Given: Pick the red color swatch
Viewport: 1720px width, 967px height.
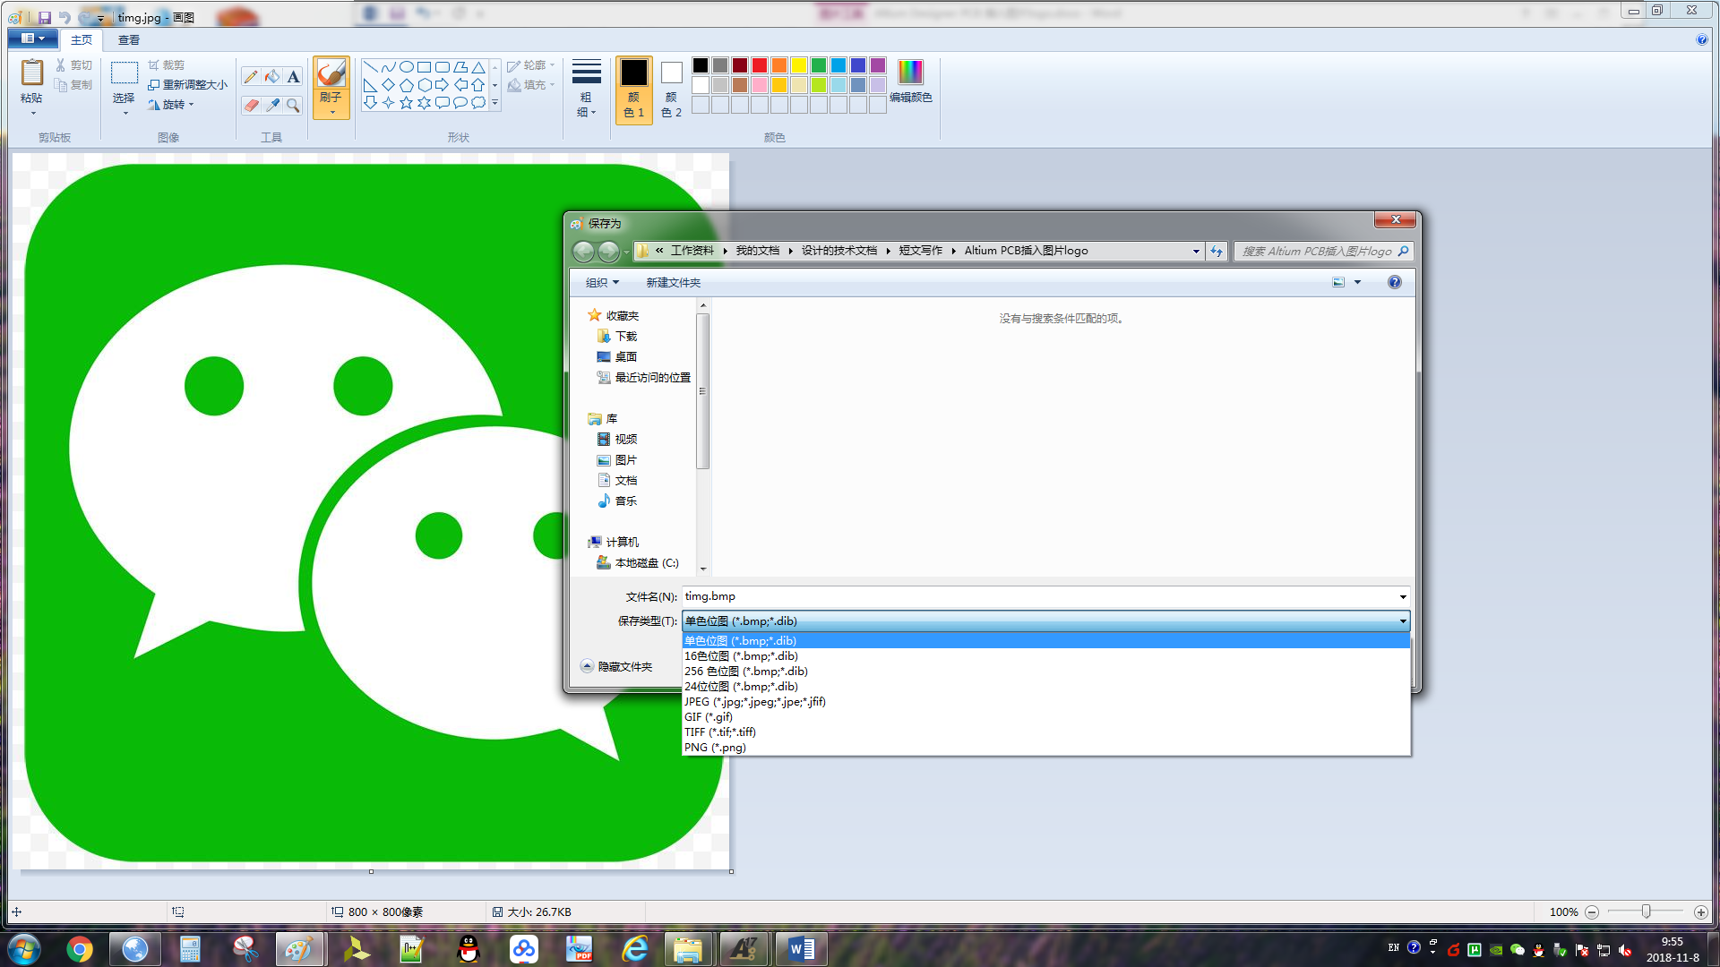Looking at the screenshot, I should [760, 65].
